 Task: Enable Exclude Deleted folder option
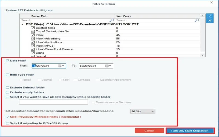pos(8,87)
